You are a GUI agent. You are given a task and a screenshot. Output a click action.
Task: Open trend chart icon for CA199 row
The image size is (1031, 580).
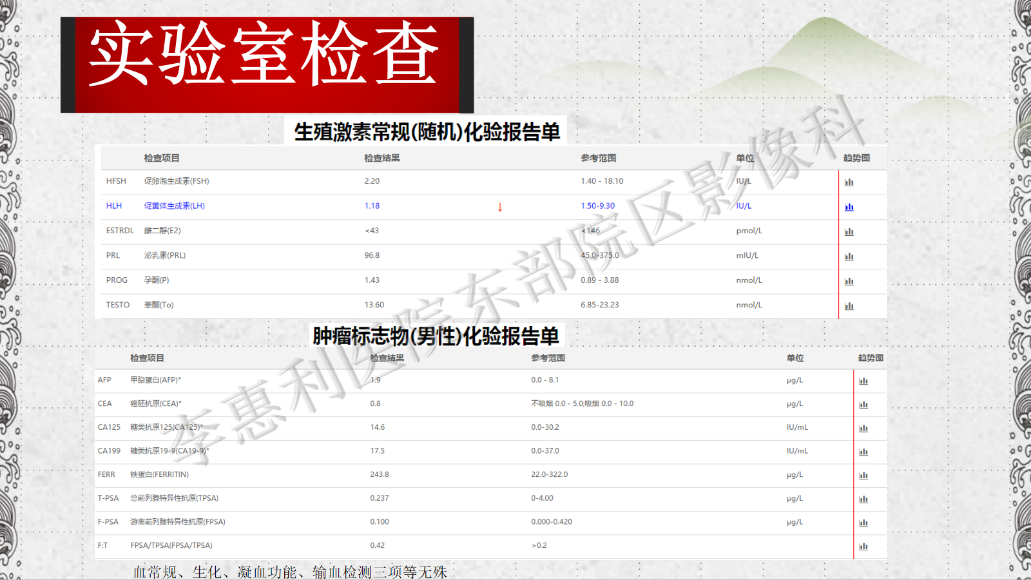(x=863, y=452)
